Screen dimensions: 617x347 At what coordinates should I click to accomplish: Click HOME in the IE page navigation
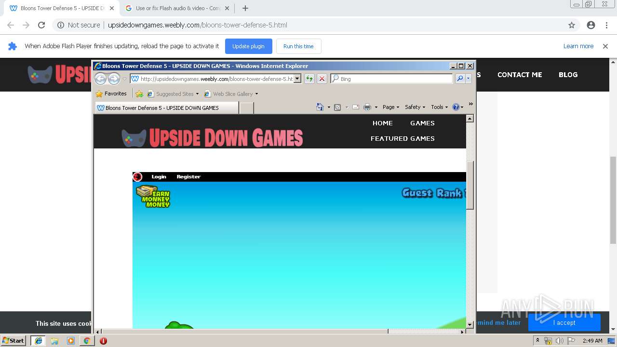click(x=382, y=123)
